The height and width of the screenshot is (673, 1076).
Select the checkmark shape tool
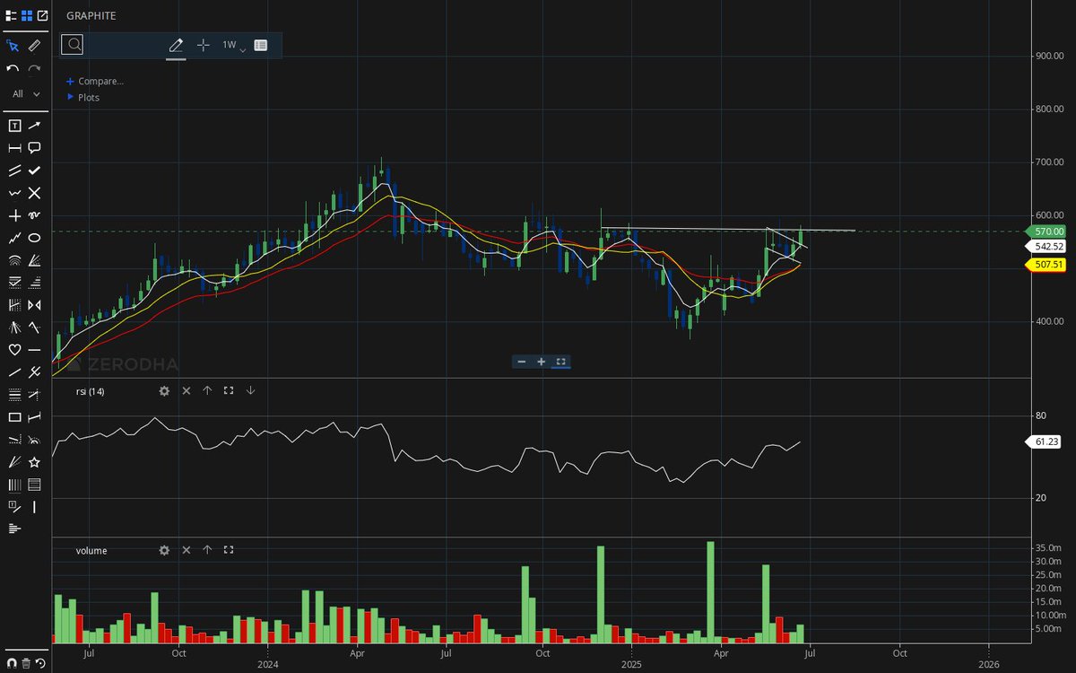point(34,170)
